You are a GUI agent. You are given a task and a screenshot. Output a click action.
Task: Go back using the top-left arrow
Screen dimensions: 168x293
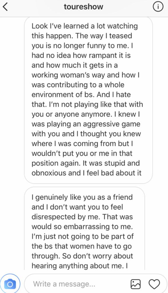(5, 7)
